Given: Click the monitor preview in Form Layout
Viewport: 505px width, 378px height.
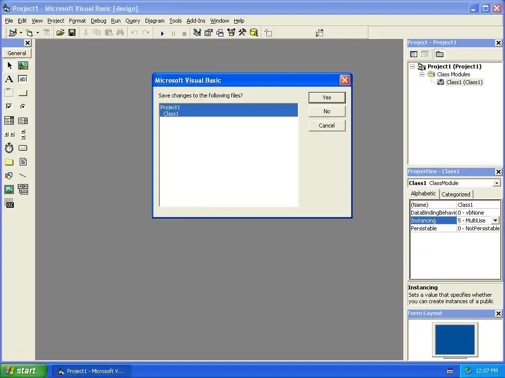Looking at the screenshot, I should pos(455,340).
